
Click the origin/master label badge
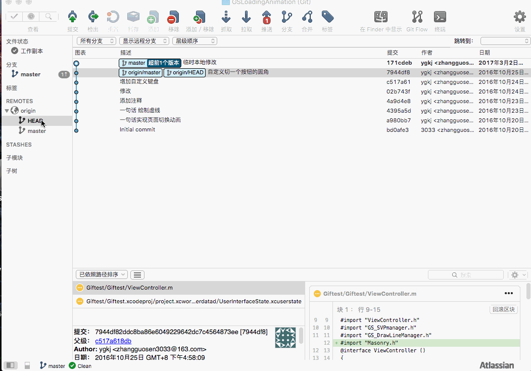tap(140, 72)
